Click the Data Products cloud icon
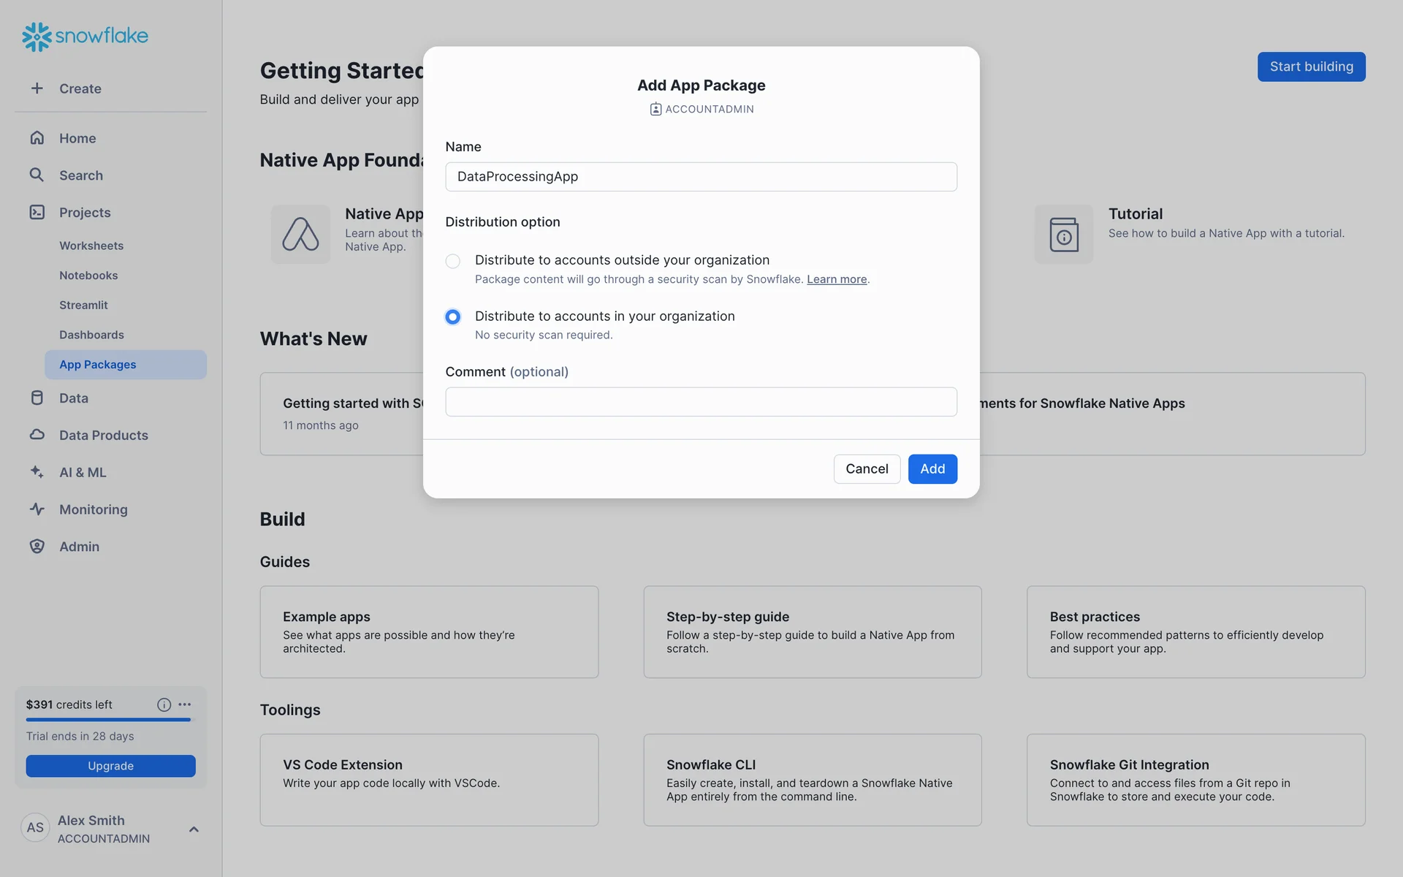This screenshot has width=1403, height=877. click(37, 435)
